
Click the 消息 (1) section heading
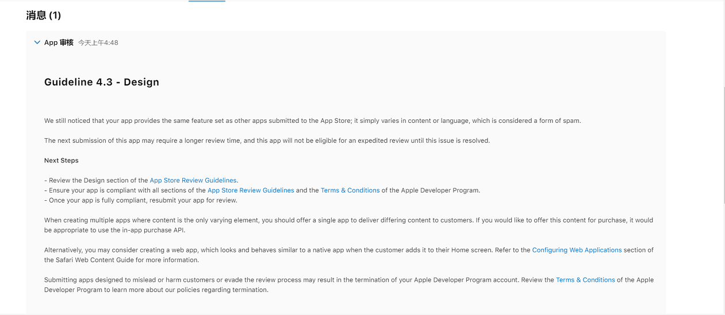tap(44, 15)
